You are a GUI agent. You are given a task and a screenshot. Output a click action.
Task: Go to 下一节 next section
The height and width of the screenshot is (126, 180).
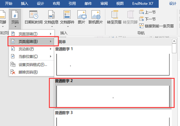pos(147,19)
